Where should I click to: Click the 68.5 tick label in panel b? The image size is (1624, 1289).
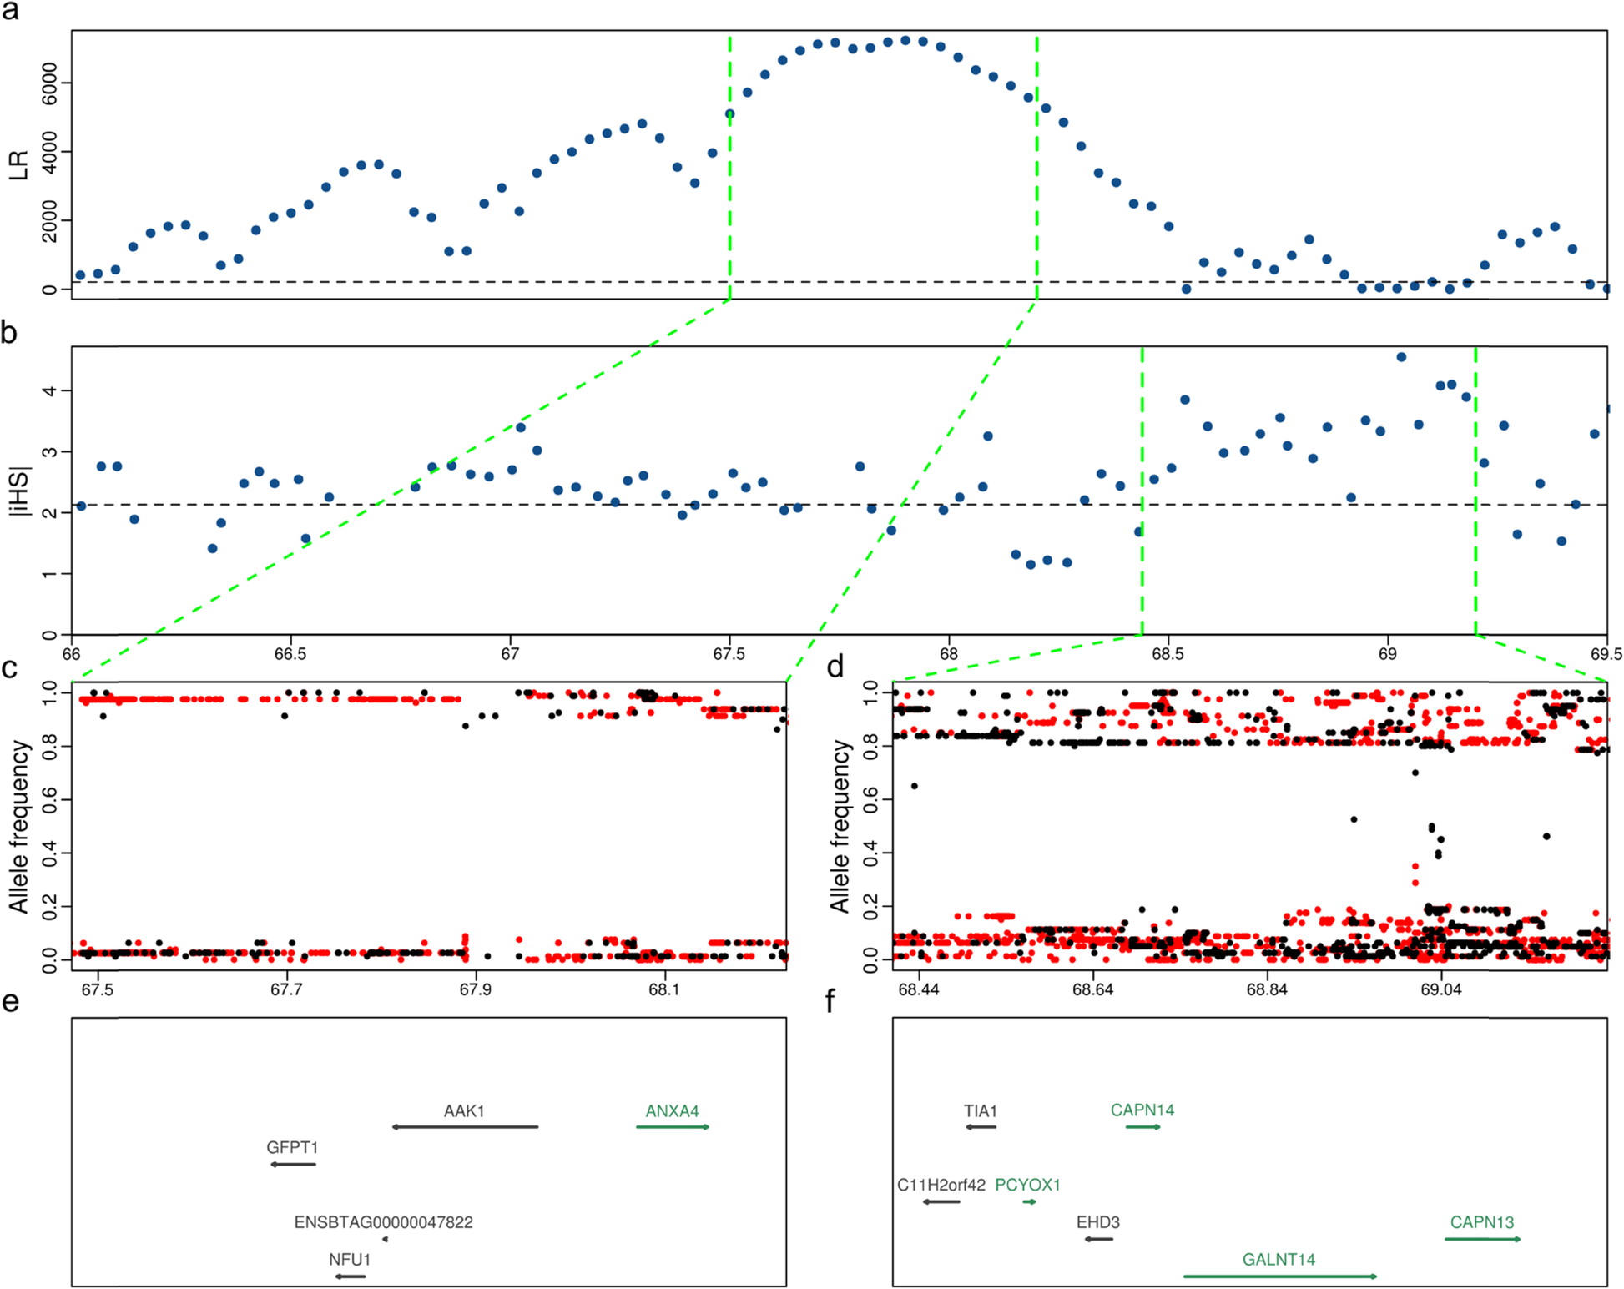pos(1168,654)
